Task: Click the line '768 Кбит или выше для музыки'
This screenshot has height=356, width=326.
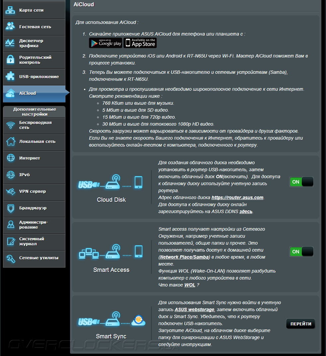Action: click(x=138, y=103)
